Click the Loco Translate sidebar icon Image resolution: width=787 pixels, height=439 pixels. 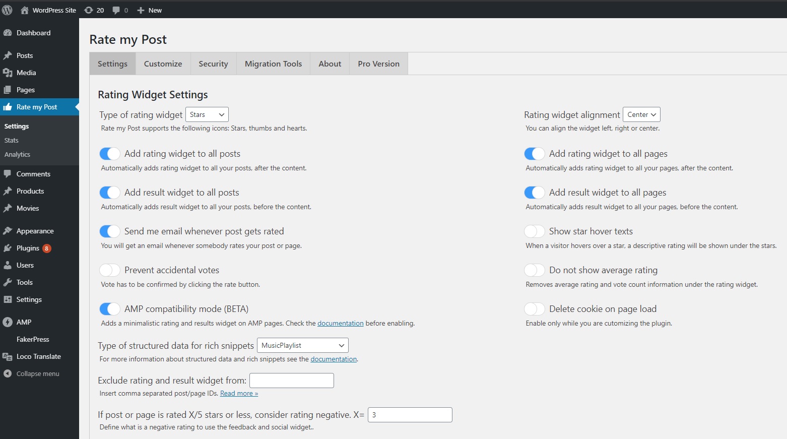coord(8,356)
